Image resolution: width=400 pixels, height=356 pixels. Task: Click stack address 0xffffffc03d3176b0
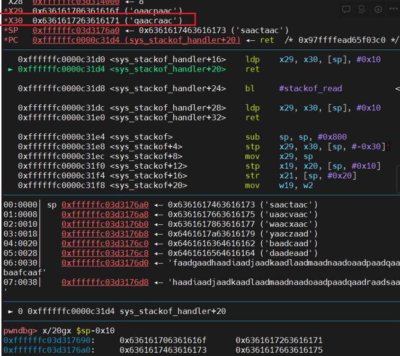pyautogui.click(x=105, y=224)
